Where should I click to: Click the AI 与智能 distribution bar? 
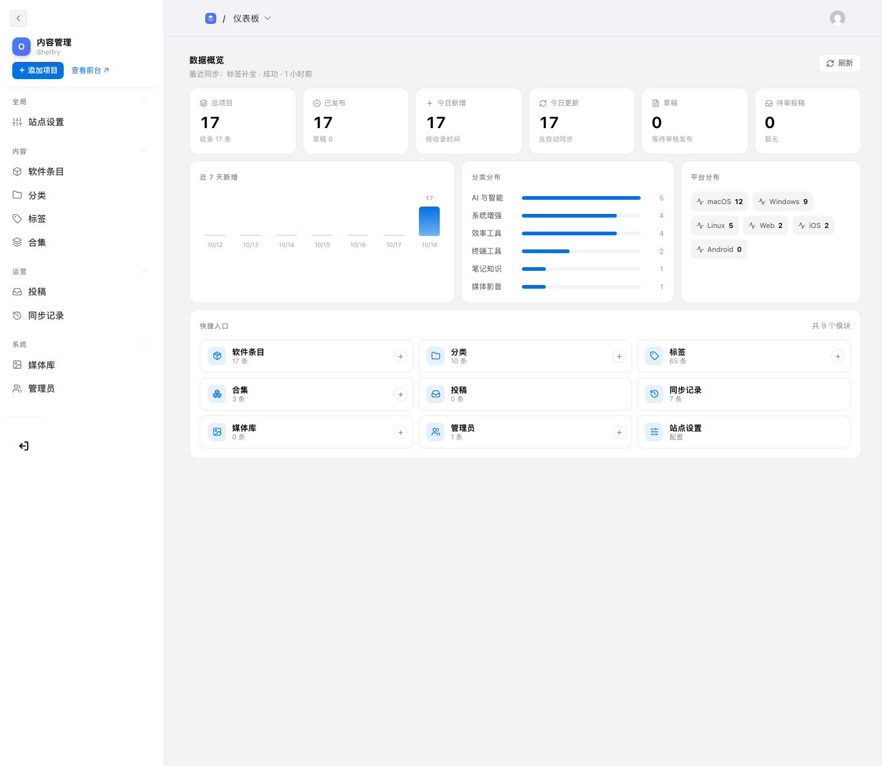coord(581,198)
